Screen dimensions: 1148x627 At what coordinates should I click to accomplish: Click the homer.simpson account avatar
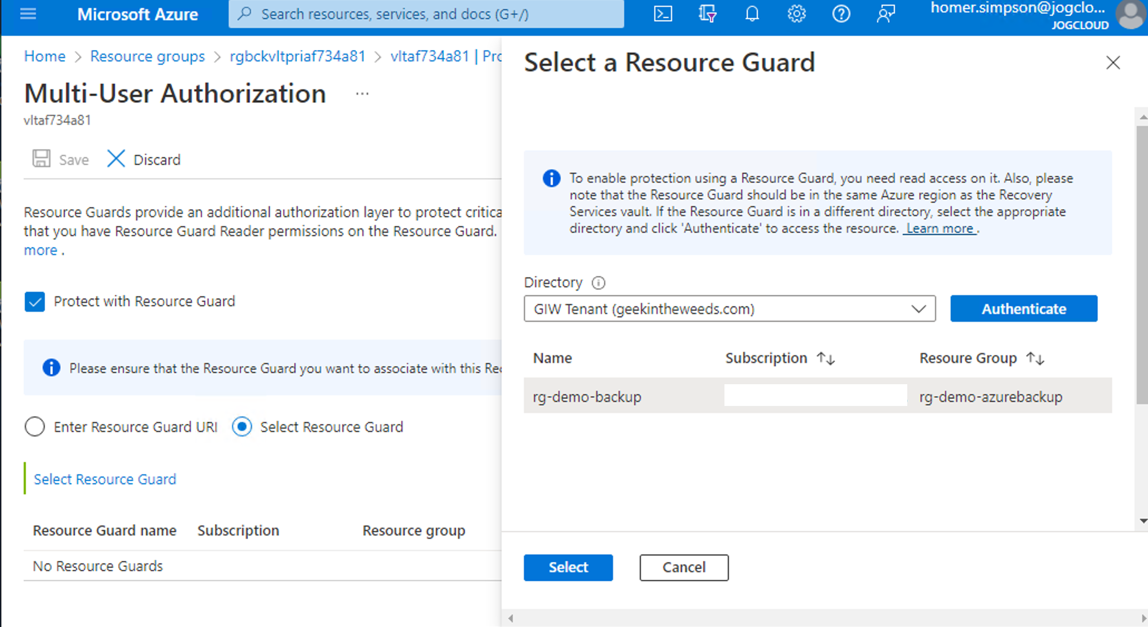(1130, 16)
